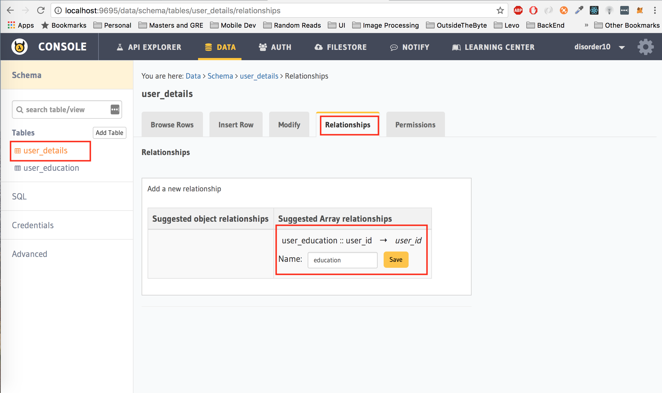The image size is (662, 393).
Task: Bookmark the page with the star icon
Action: (x=500, y=11)
